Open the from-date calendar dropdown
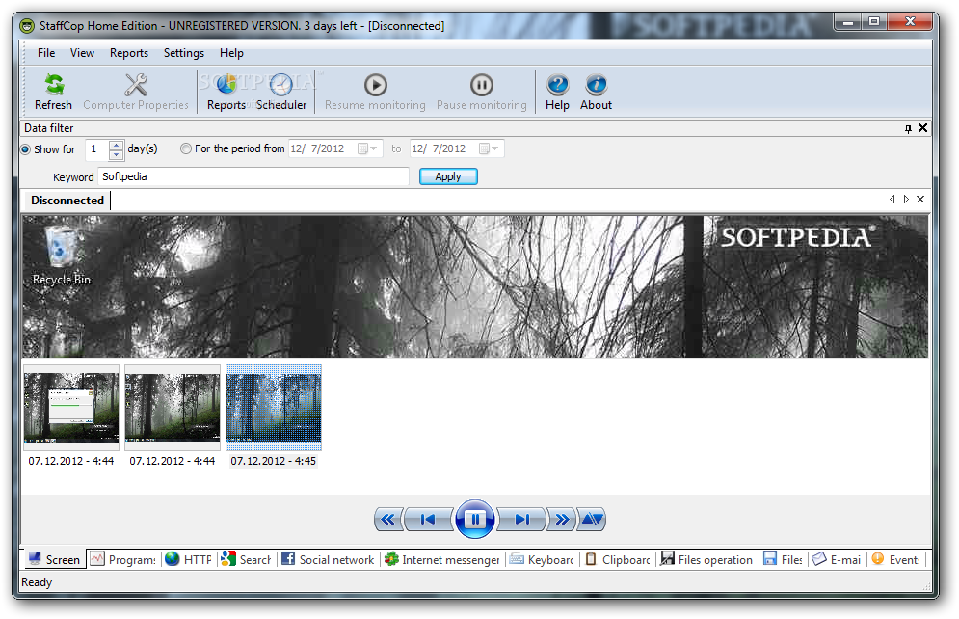Screen dimensions: 959x619 coord(367,148)
